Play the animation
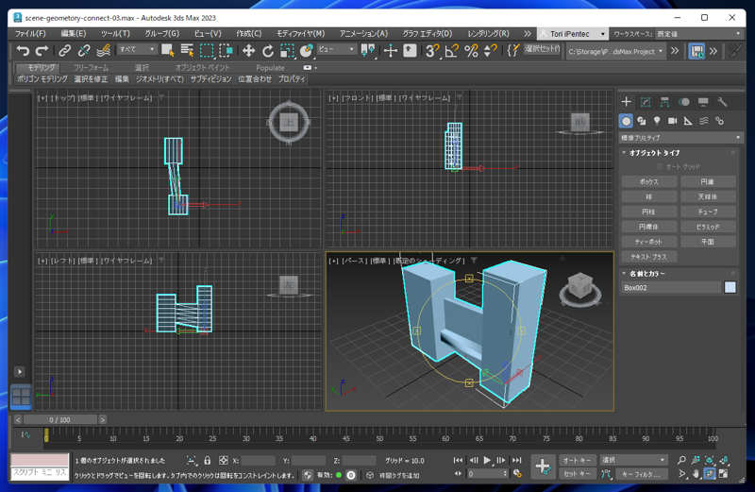This screenshot has height=492, width=755. coord(487,460)
